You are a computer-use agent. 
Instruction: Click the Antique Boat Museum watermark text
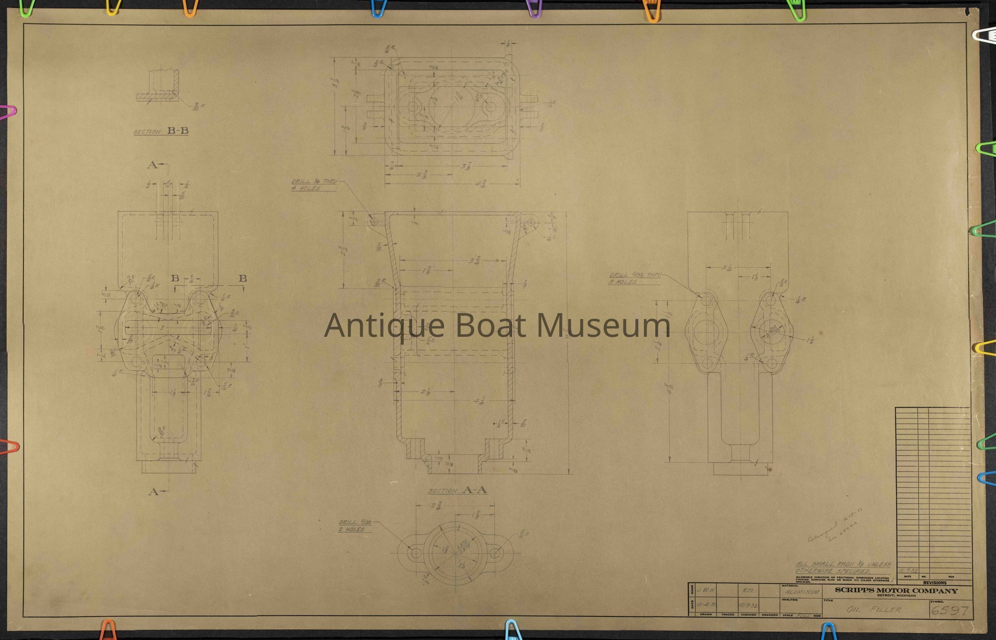point(497,326)
